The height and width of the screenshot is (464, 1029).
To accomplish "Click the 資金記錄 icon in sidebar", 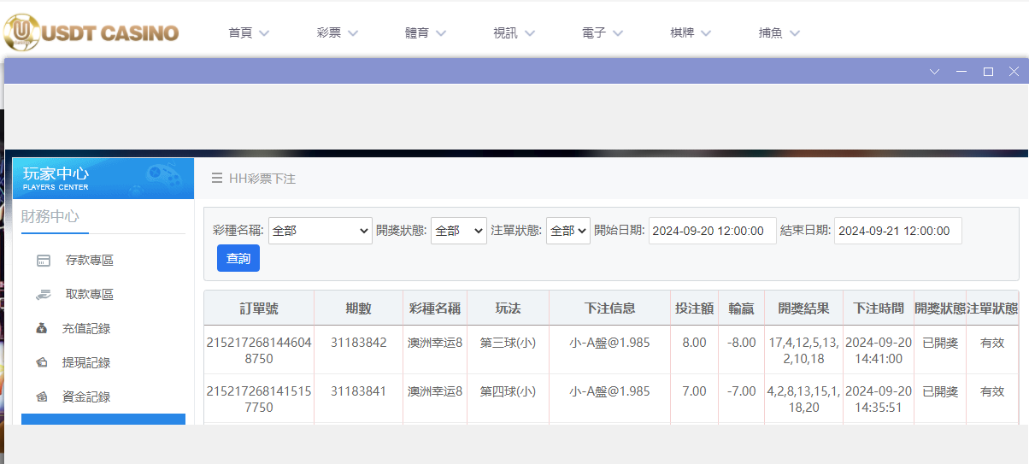I will [x=42, y=397].
